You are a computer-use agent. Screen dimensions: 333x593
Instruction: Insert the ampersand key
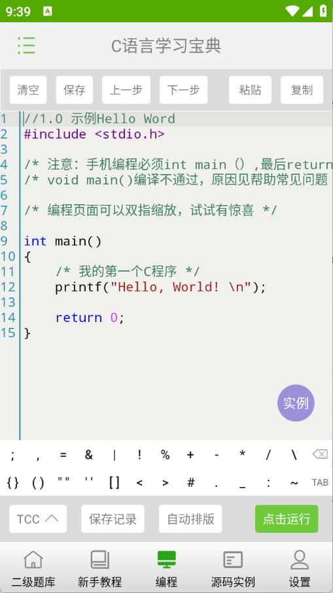pos(88,455)
